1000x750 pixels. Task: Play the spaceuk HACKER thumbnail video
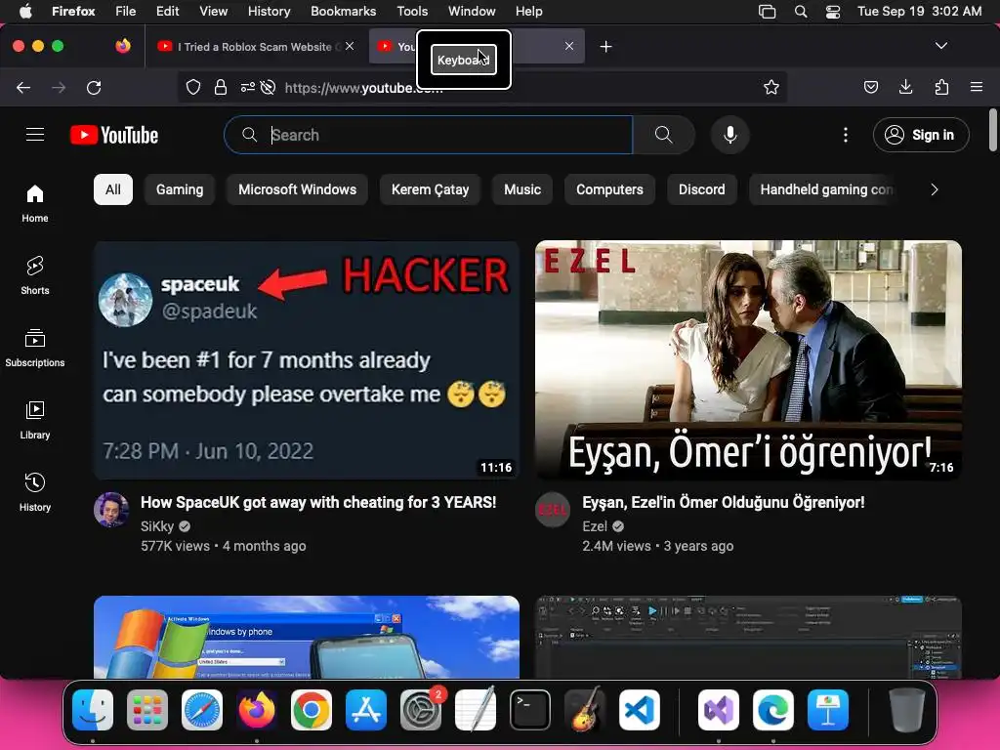point(307,359)
